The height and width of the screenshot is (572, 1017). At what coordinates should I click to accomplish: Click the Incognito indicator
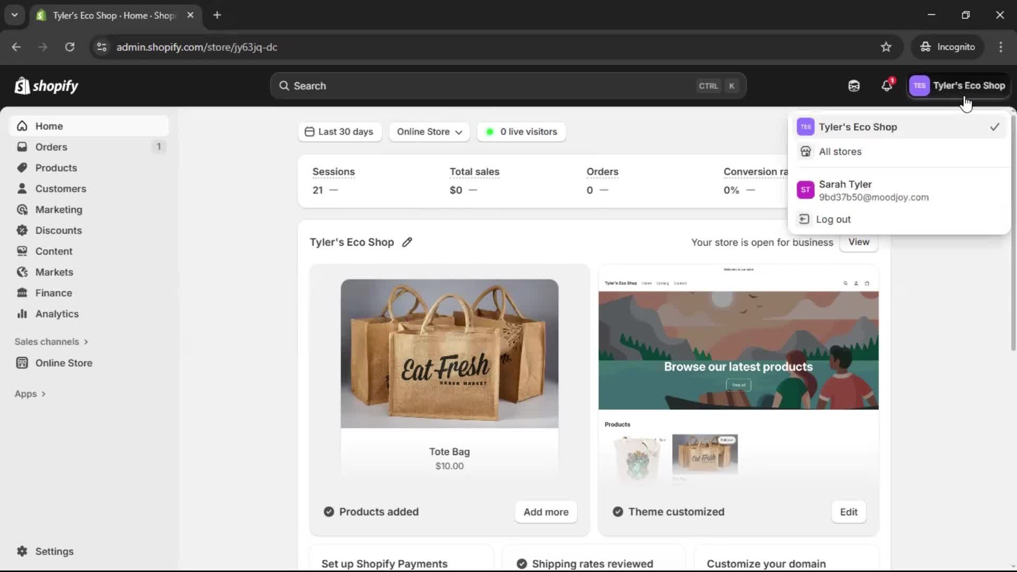coord(948,47)
